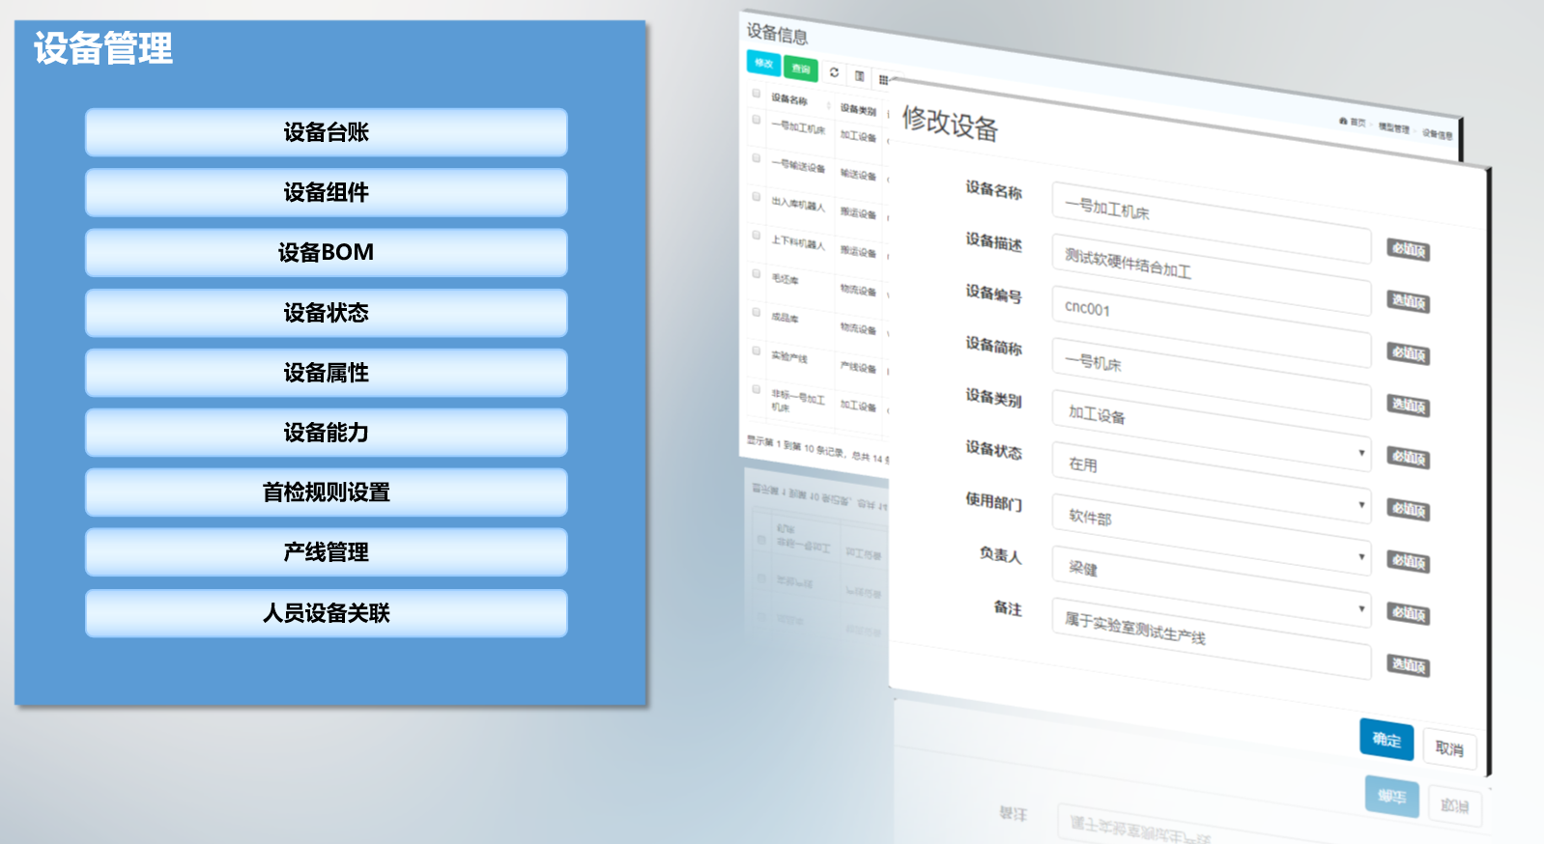Screen dimensions: 1544x844
Task: Open the dropdown showing 软件部
Action: [x=1212, y=534]
